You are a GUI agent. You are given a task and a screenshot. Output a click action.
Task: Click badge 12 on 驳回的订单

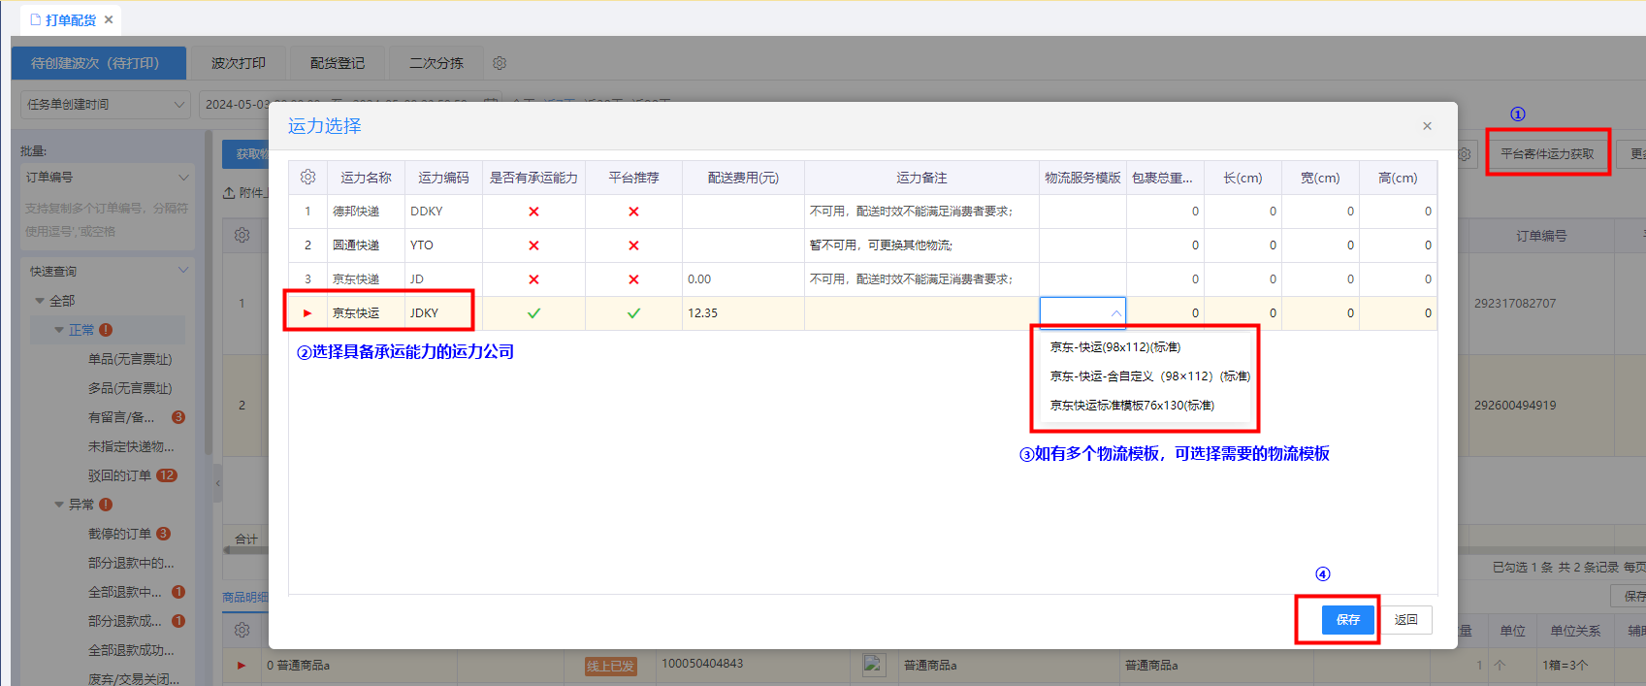coord(167,475)
